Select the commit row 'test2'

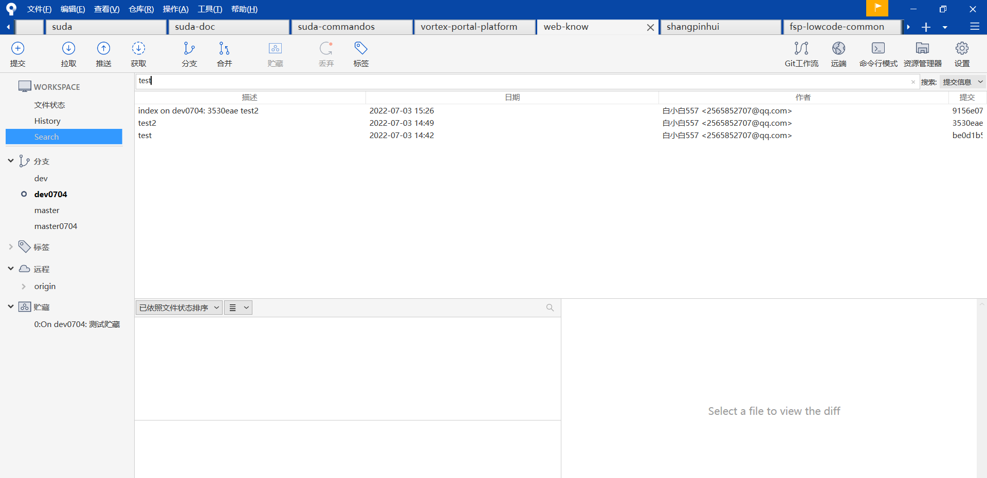click(560, 123)
